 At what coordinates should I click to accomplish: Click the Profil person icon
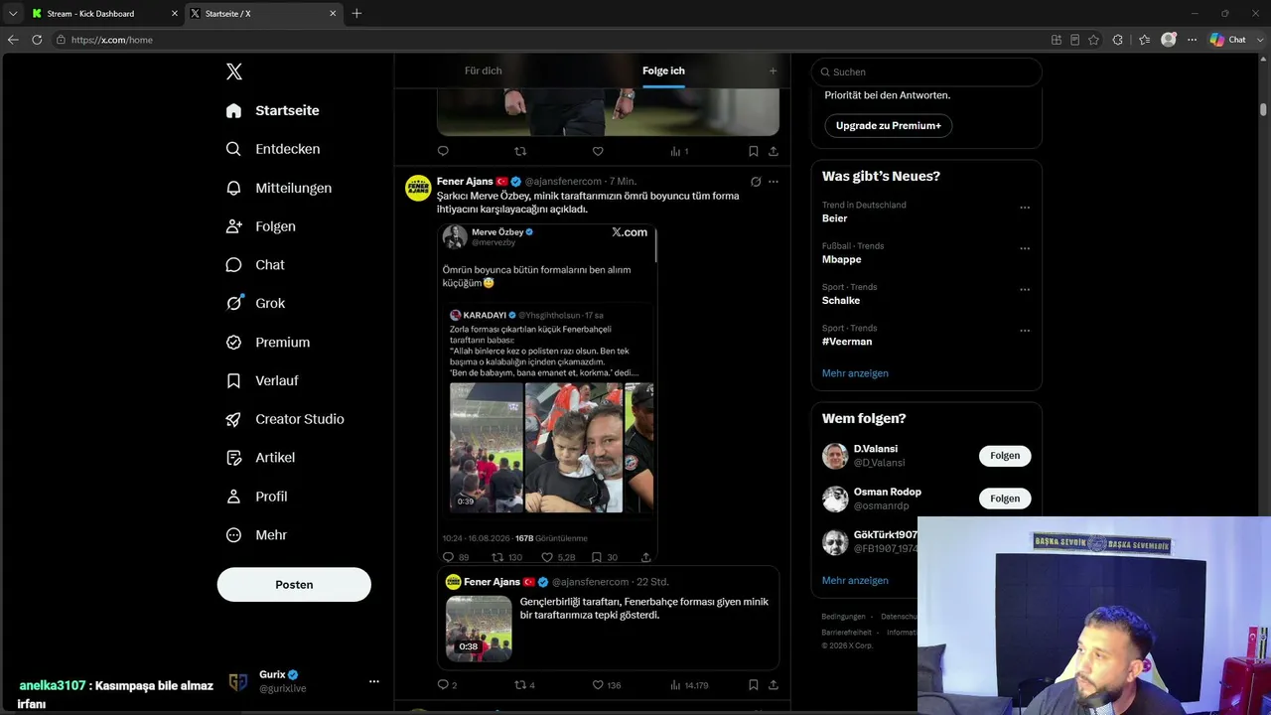tap(234, 497)
